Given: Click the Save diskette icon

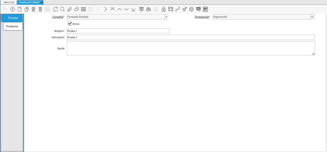Looking at the screenshot, I should coord(47,9).
